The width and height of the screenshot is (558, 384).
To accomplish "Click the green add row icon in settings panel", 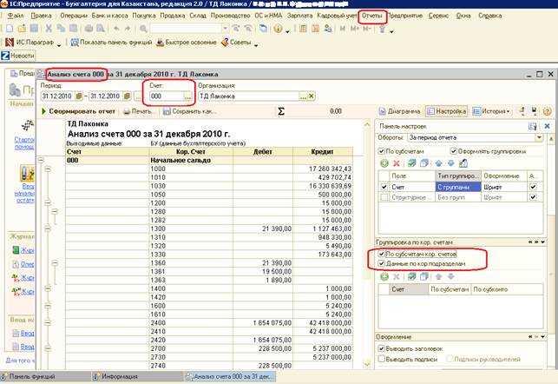I will pyautogui.click(x=384, y=162).
